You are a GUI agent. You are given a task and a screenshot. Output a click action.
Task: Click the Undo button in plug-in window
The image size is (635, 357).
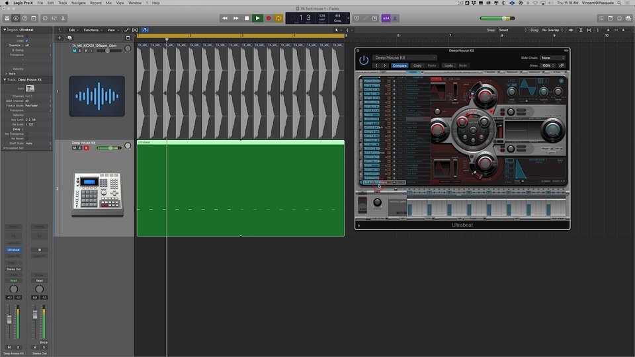point(448,65)
